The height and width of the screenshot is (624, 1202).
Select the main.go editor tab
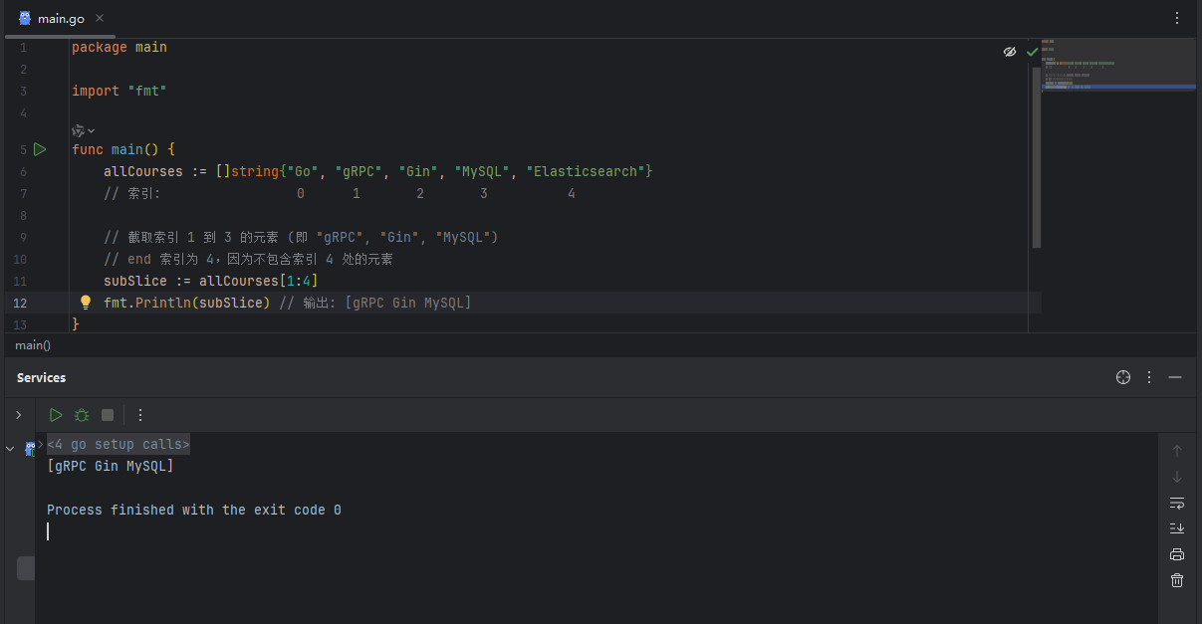[x=61, y=18]
